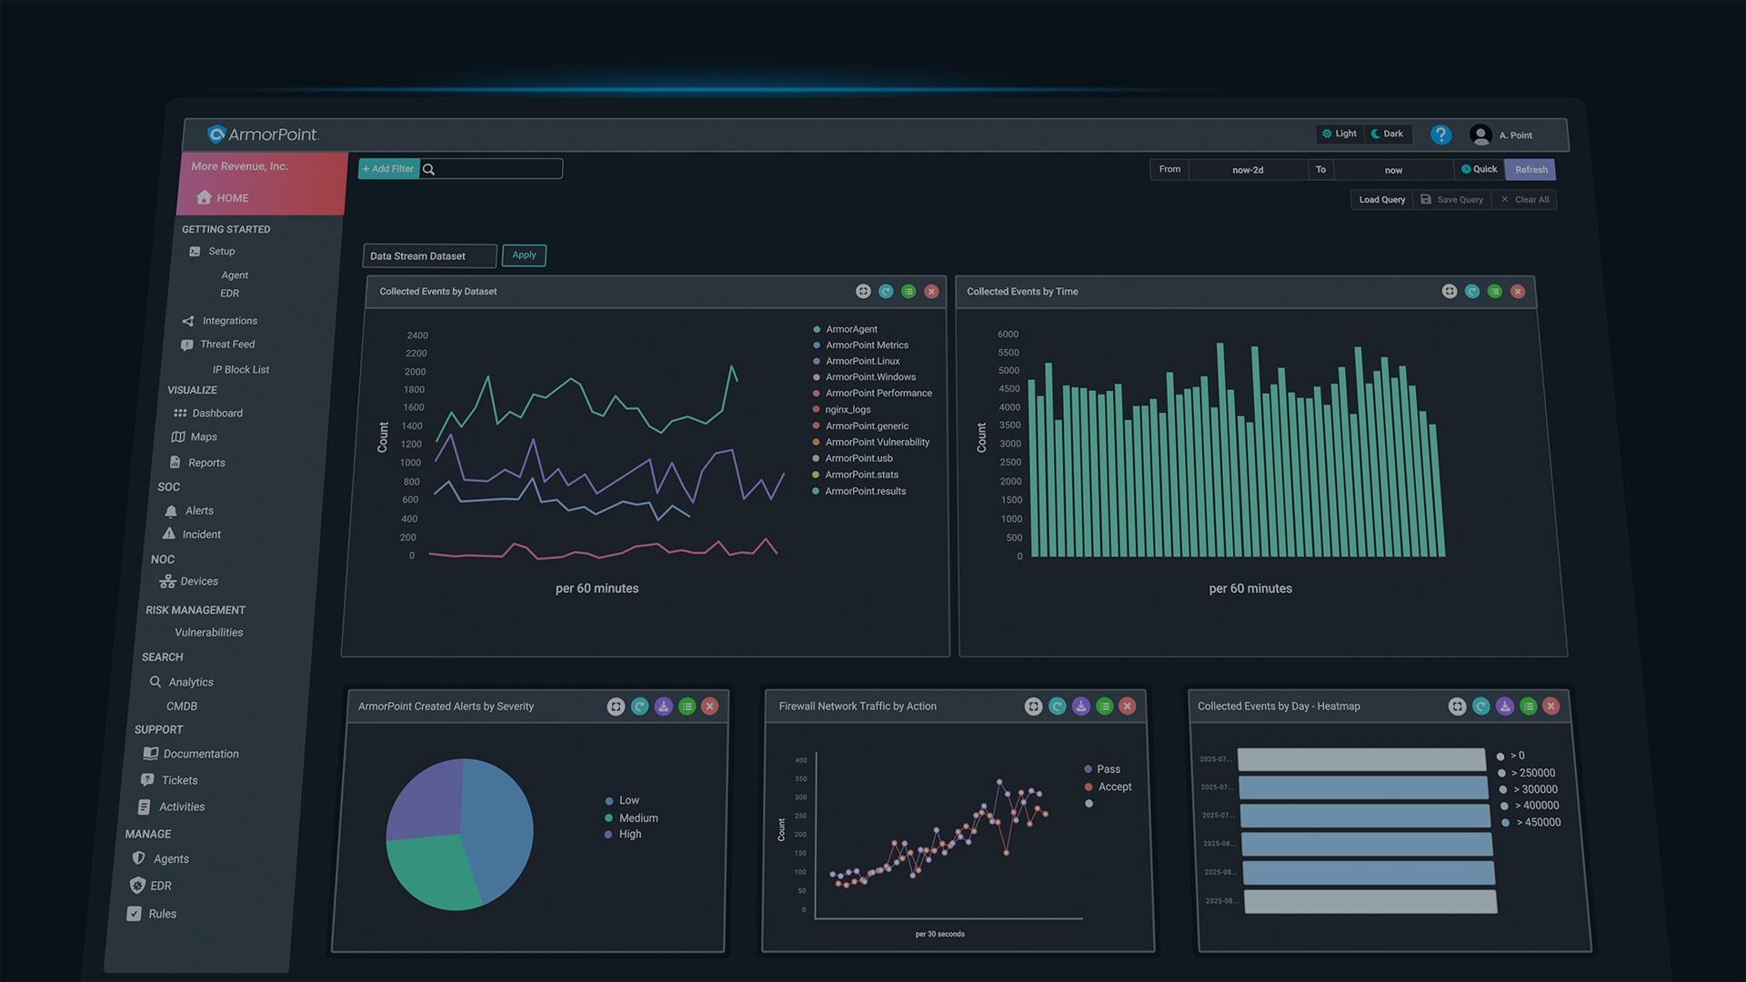
Task: Expand the Created Alerts by Severity panel
Action: point(616,706)
